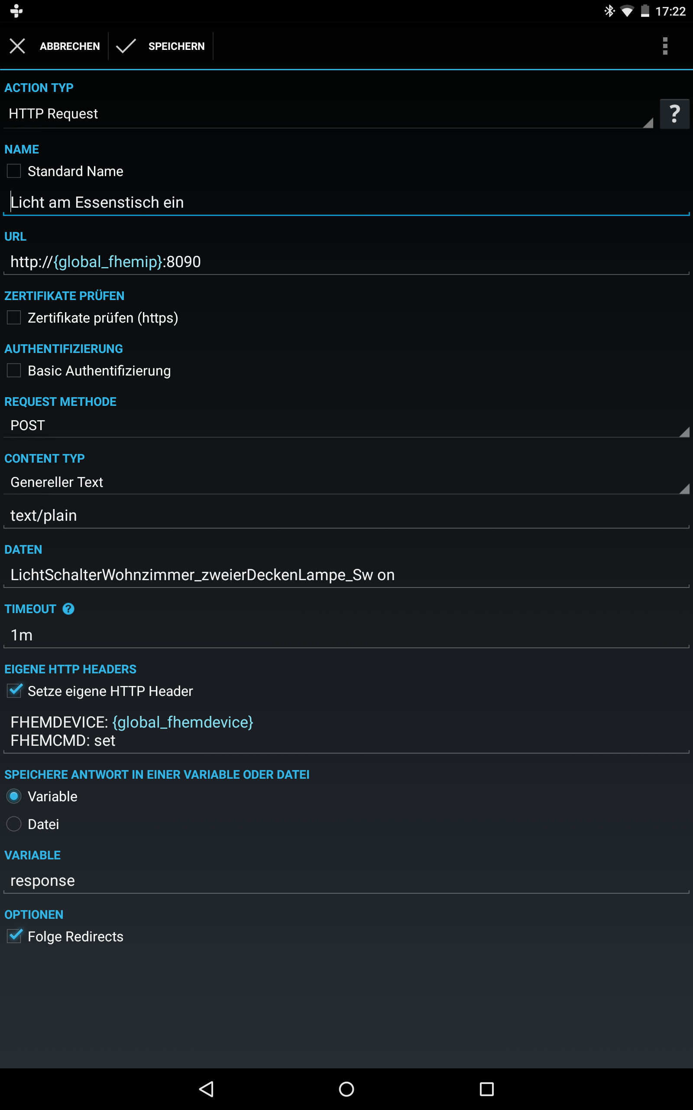The width and height of the screenshot is (693, 1110).
Task: Enable the Standard Name checkbox
Action: pos(14,171)
